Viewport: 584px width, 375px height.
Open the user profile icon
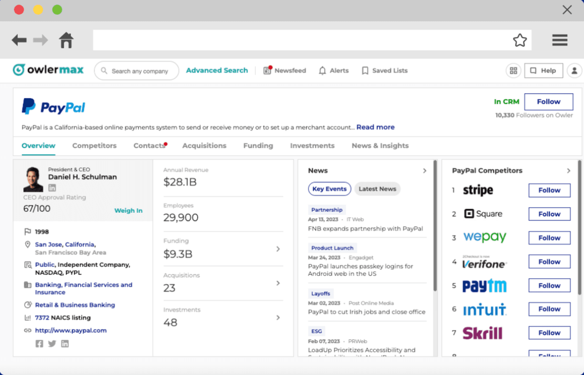(575, 71)
